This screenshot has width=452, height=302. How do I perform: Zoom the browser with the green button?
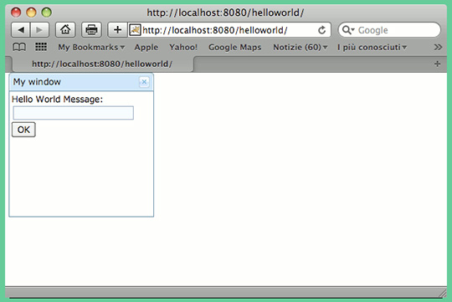point(46,13)
